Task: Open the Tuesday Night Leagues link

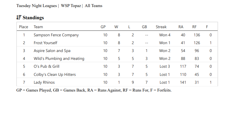Action: click(x=37, y=6)
